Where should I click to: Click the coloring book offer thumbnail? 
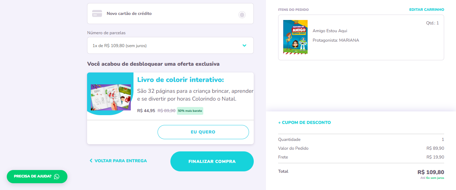[x=111, y=97]
